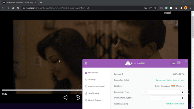Open Chrome's three-dot menu
Screen dimensions: 194x109
coord(191,8)
